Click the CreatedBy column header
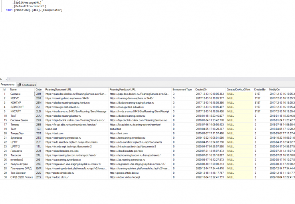 coord(260,90)
